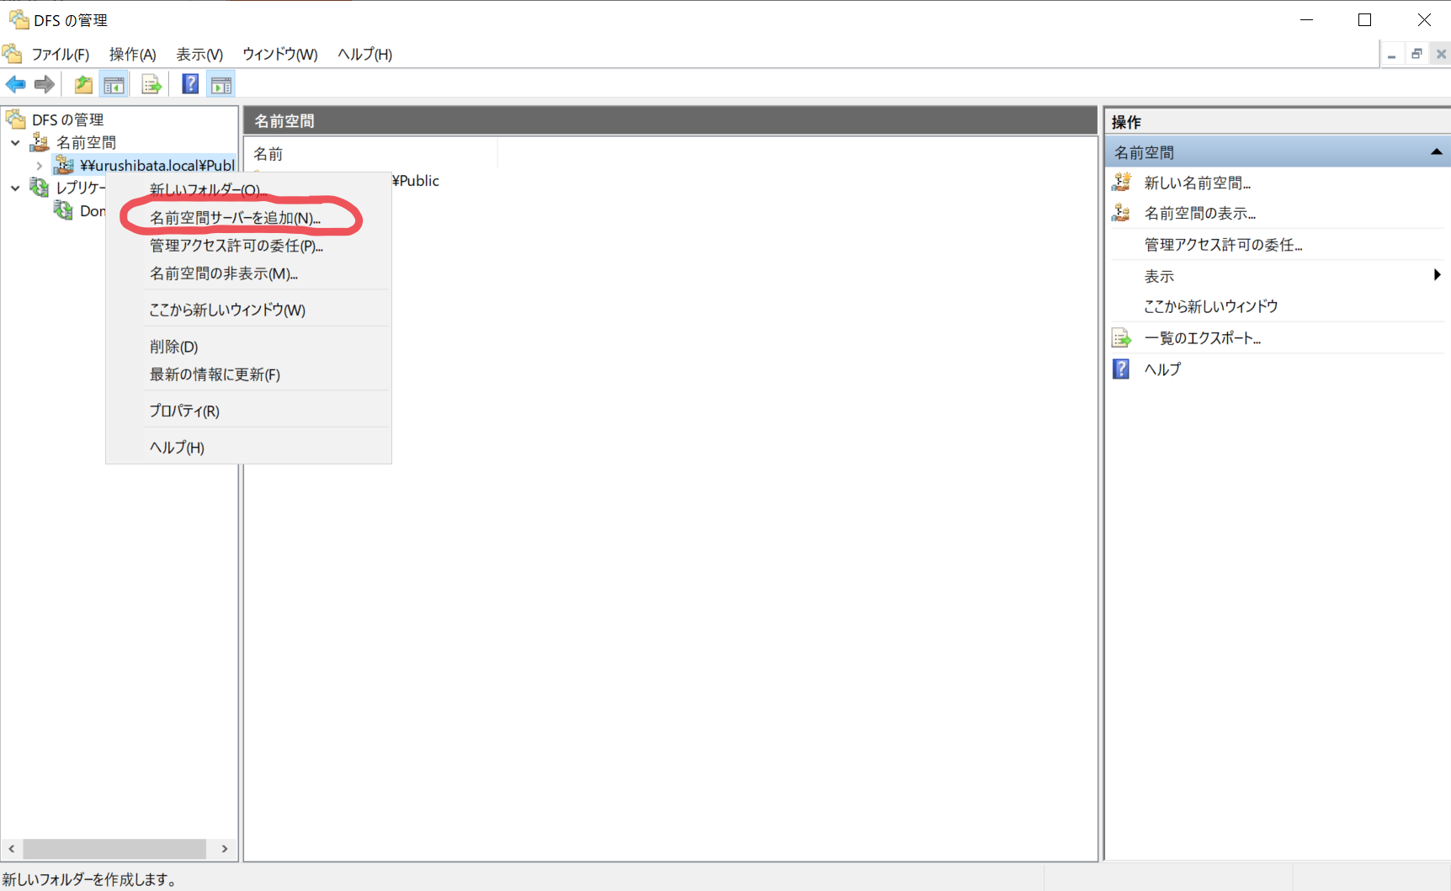Open the ウィンドウ(W) menu
The width and height of the screenshot is (1451, 891).
[280, 55]
